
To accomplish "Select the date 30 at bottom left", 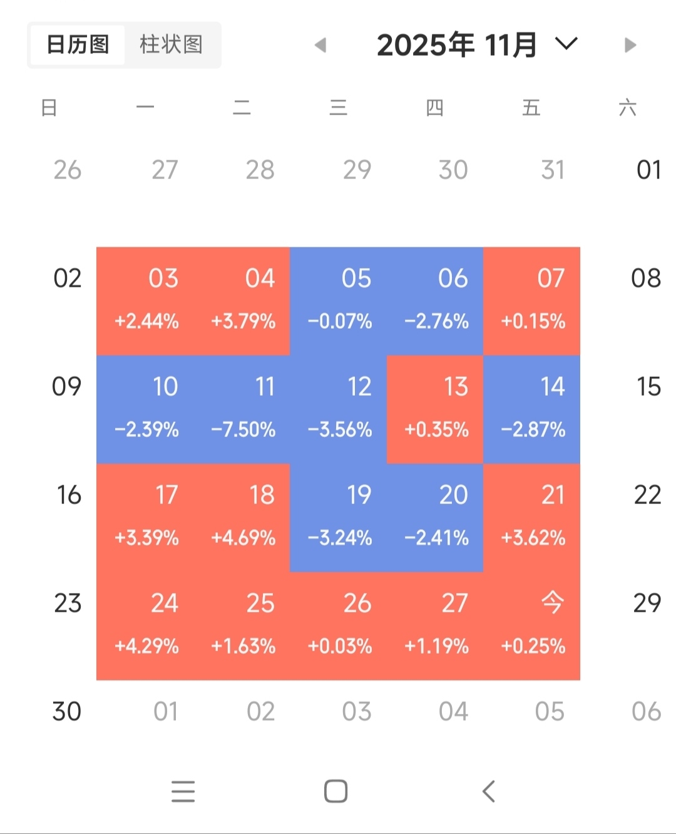I will pos(67,711).
